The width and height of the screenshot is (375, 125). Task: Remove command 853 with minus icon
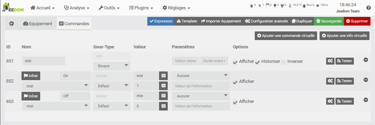point(366,100)
